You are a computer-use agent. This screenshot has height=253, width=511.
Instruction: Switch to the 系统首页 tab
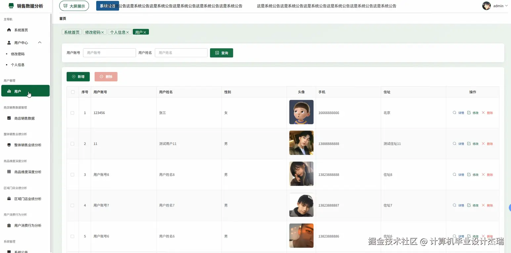(72, 32)
